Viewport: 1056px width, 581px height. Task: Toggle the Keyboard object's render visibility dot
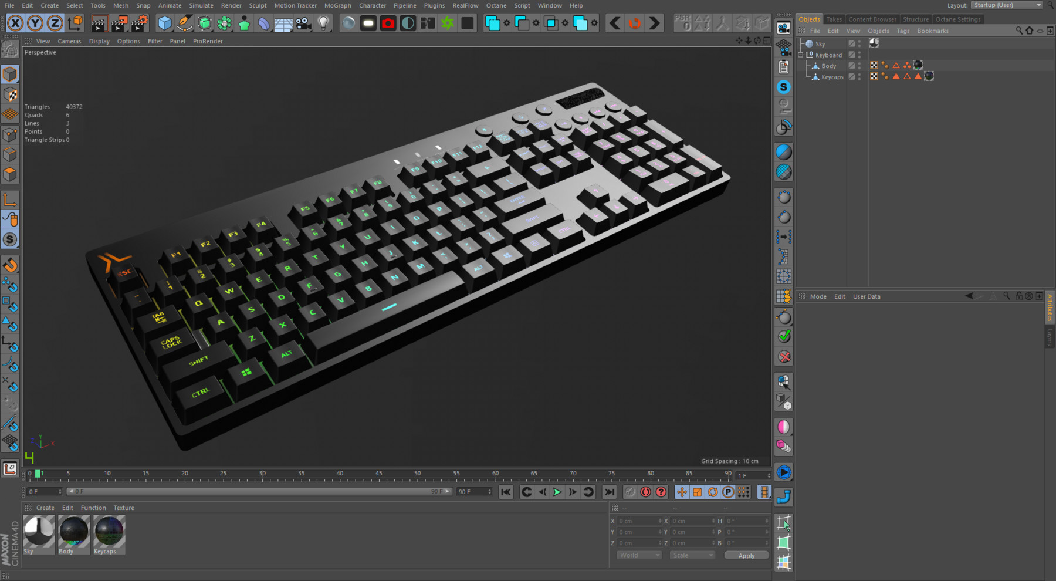(x=859, y=58)
